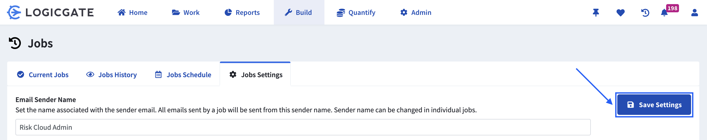
Task: Open the Reports menu
Action: (x=242, y=12)
